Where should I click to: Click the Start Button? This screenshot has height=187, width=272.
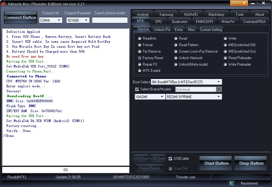tap(216, 163)
